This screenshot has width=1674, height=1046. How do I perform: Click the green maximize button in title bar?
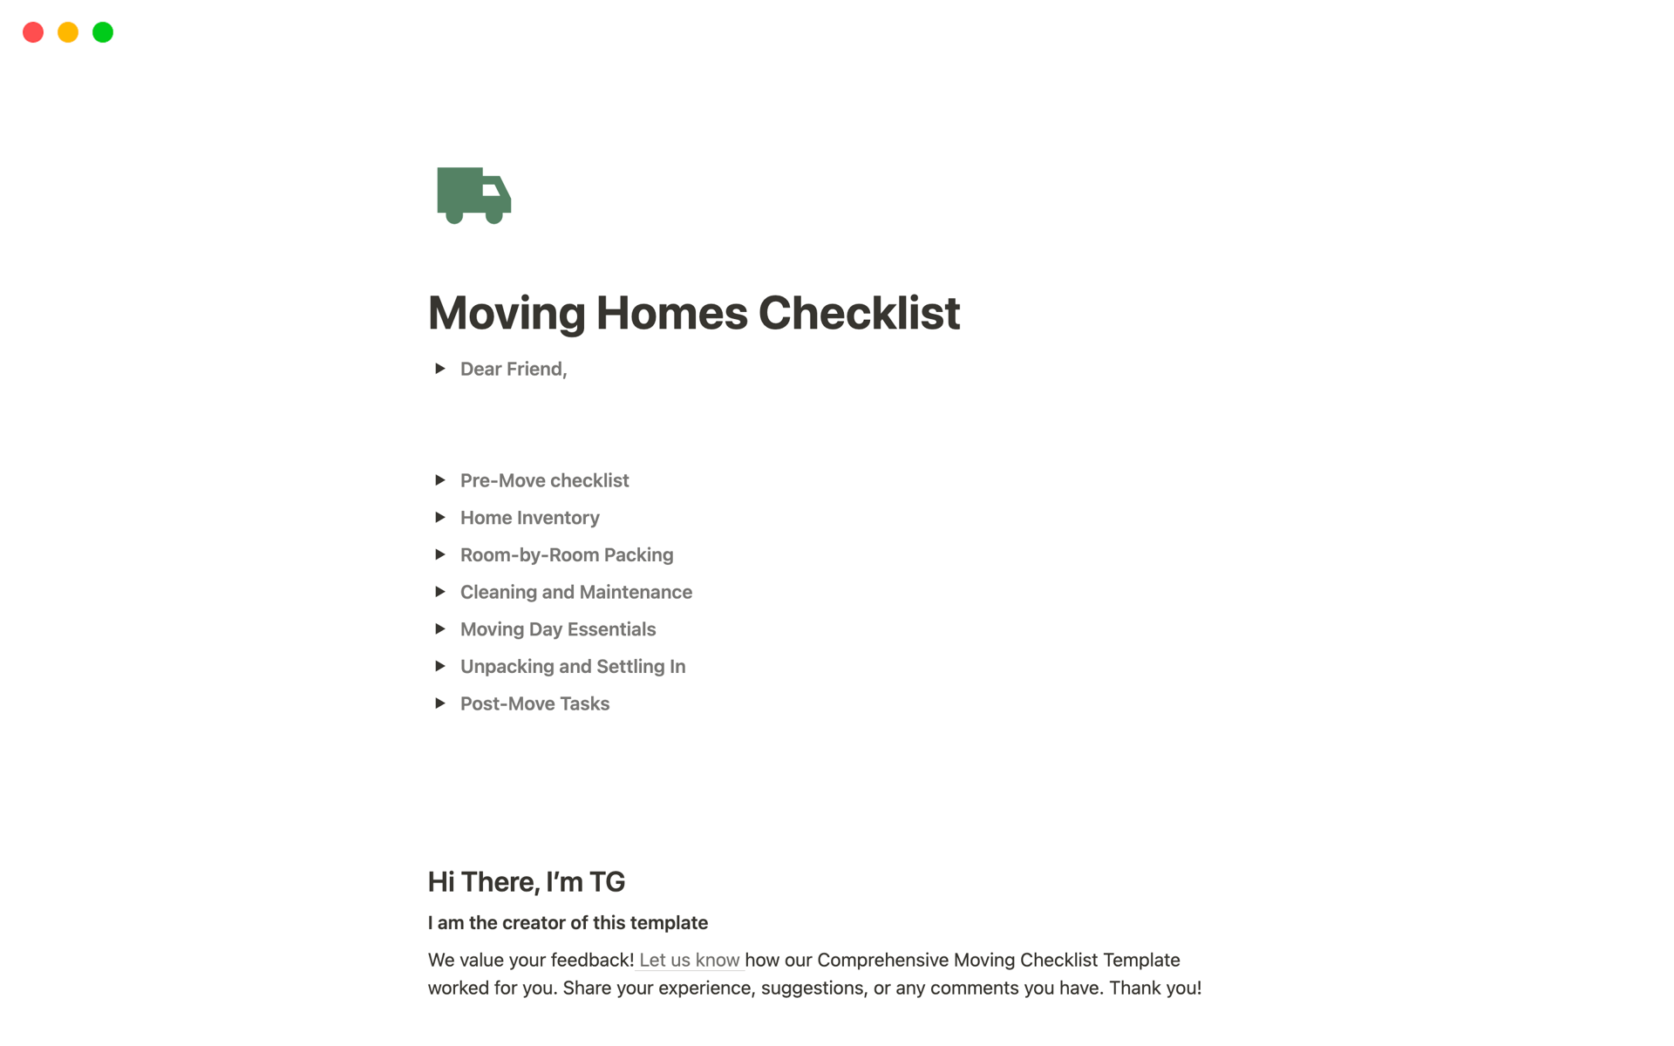(105, 31)
